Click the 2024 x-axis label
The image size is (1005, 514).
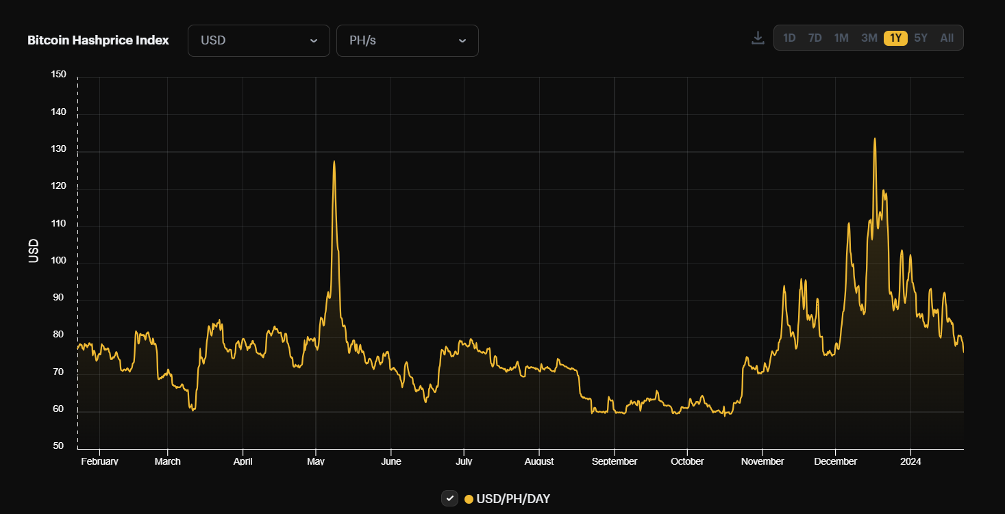910,461
